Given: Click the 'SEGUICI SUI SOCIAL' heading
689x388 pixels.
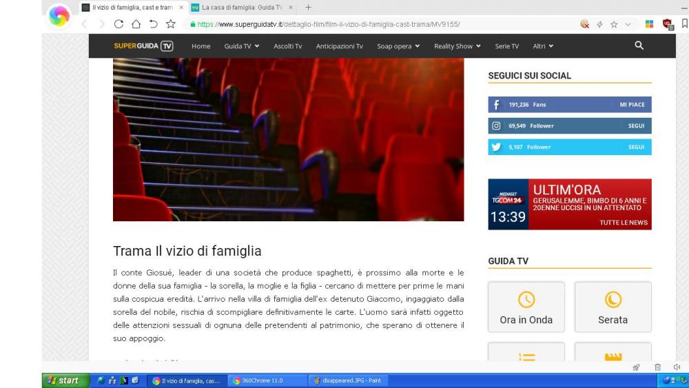Looking at the screenshot, I should point(529,76).
